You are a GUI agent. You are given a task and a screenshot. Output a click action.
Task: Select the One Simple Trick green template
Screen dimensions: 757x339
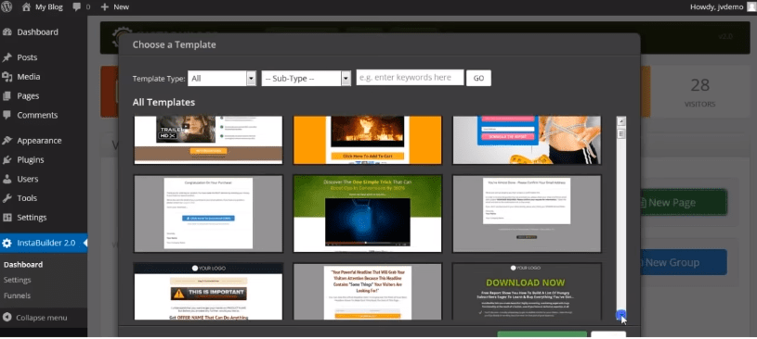[368, 213]
